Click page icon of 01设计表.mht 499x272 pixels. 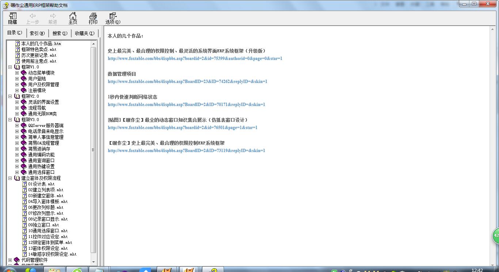click(24, 184)
